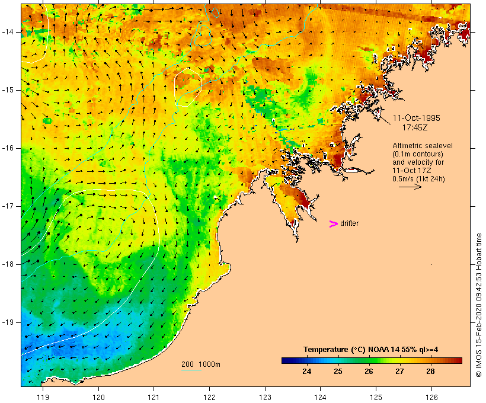
Task: Click the longitude axis label 123
Action: click(x=265, y=397)
